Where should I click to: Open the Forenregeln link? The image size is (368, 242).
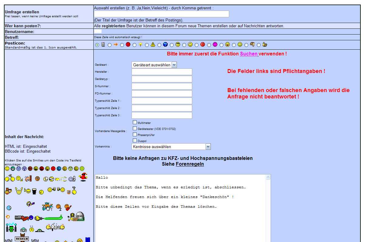click(190, 164)
